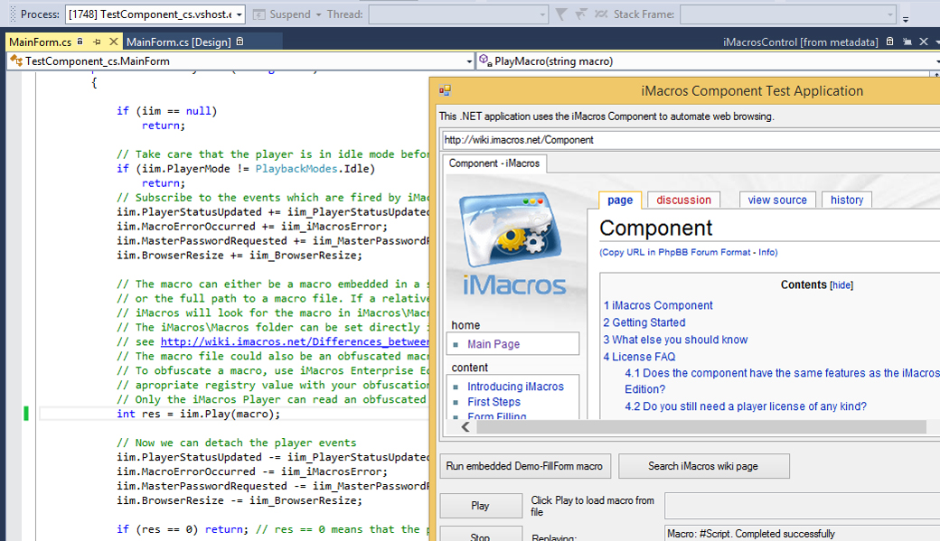This screenshot has height=541, width=940.
Task: Click the Copy URL in PhpBB Forum Format link
Action: click(676, 252)
